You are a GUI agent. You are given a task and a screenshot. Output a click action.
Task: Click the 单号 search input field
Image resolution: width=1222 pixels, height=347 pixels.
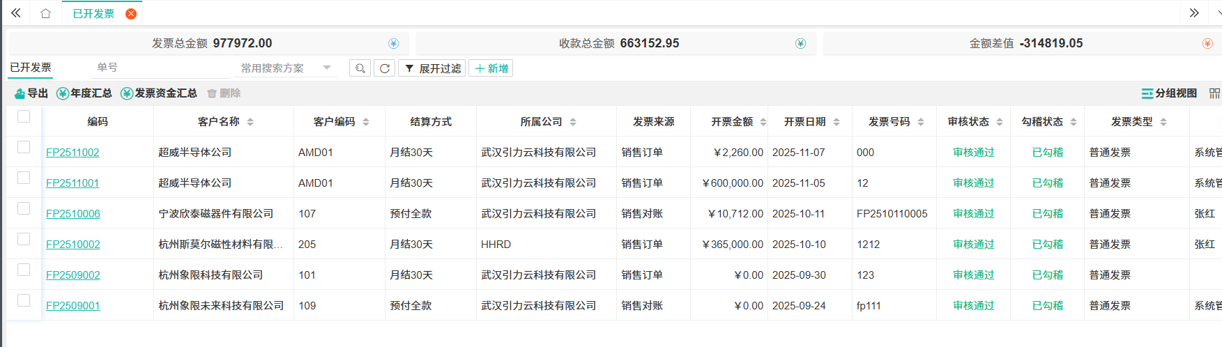[x=160, y=68]
